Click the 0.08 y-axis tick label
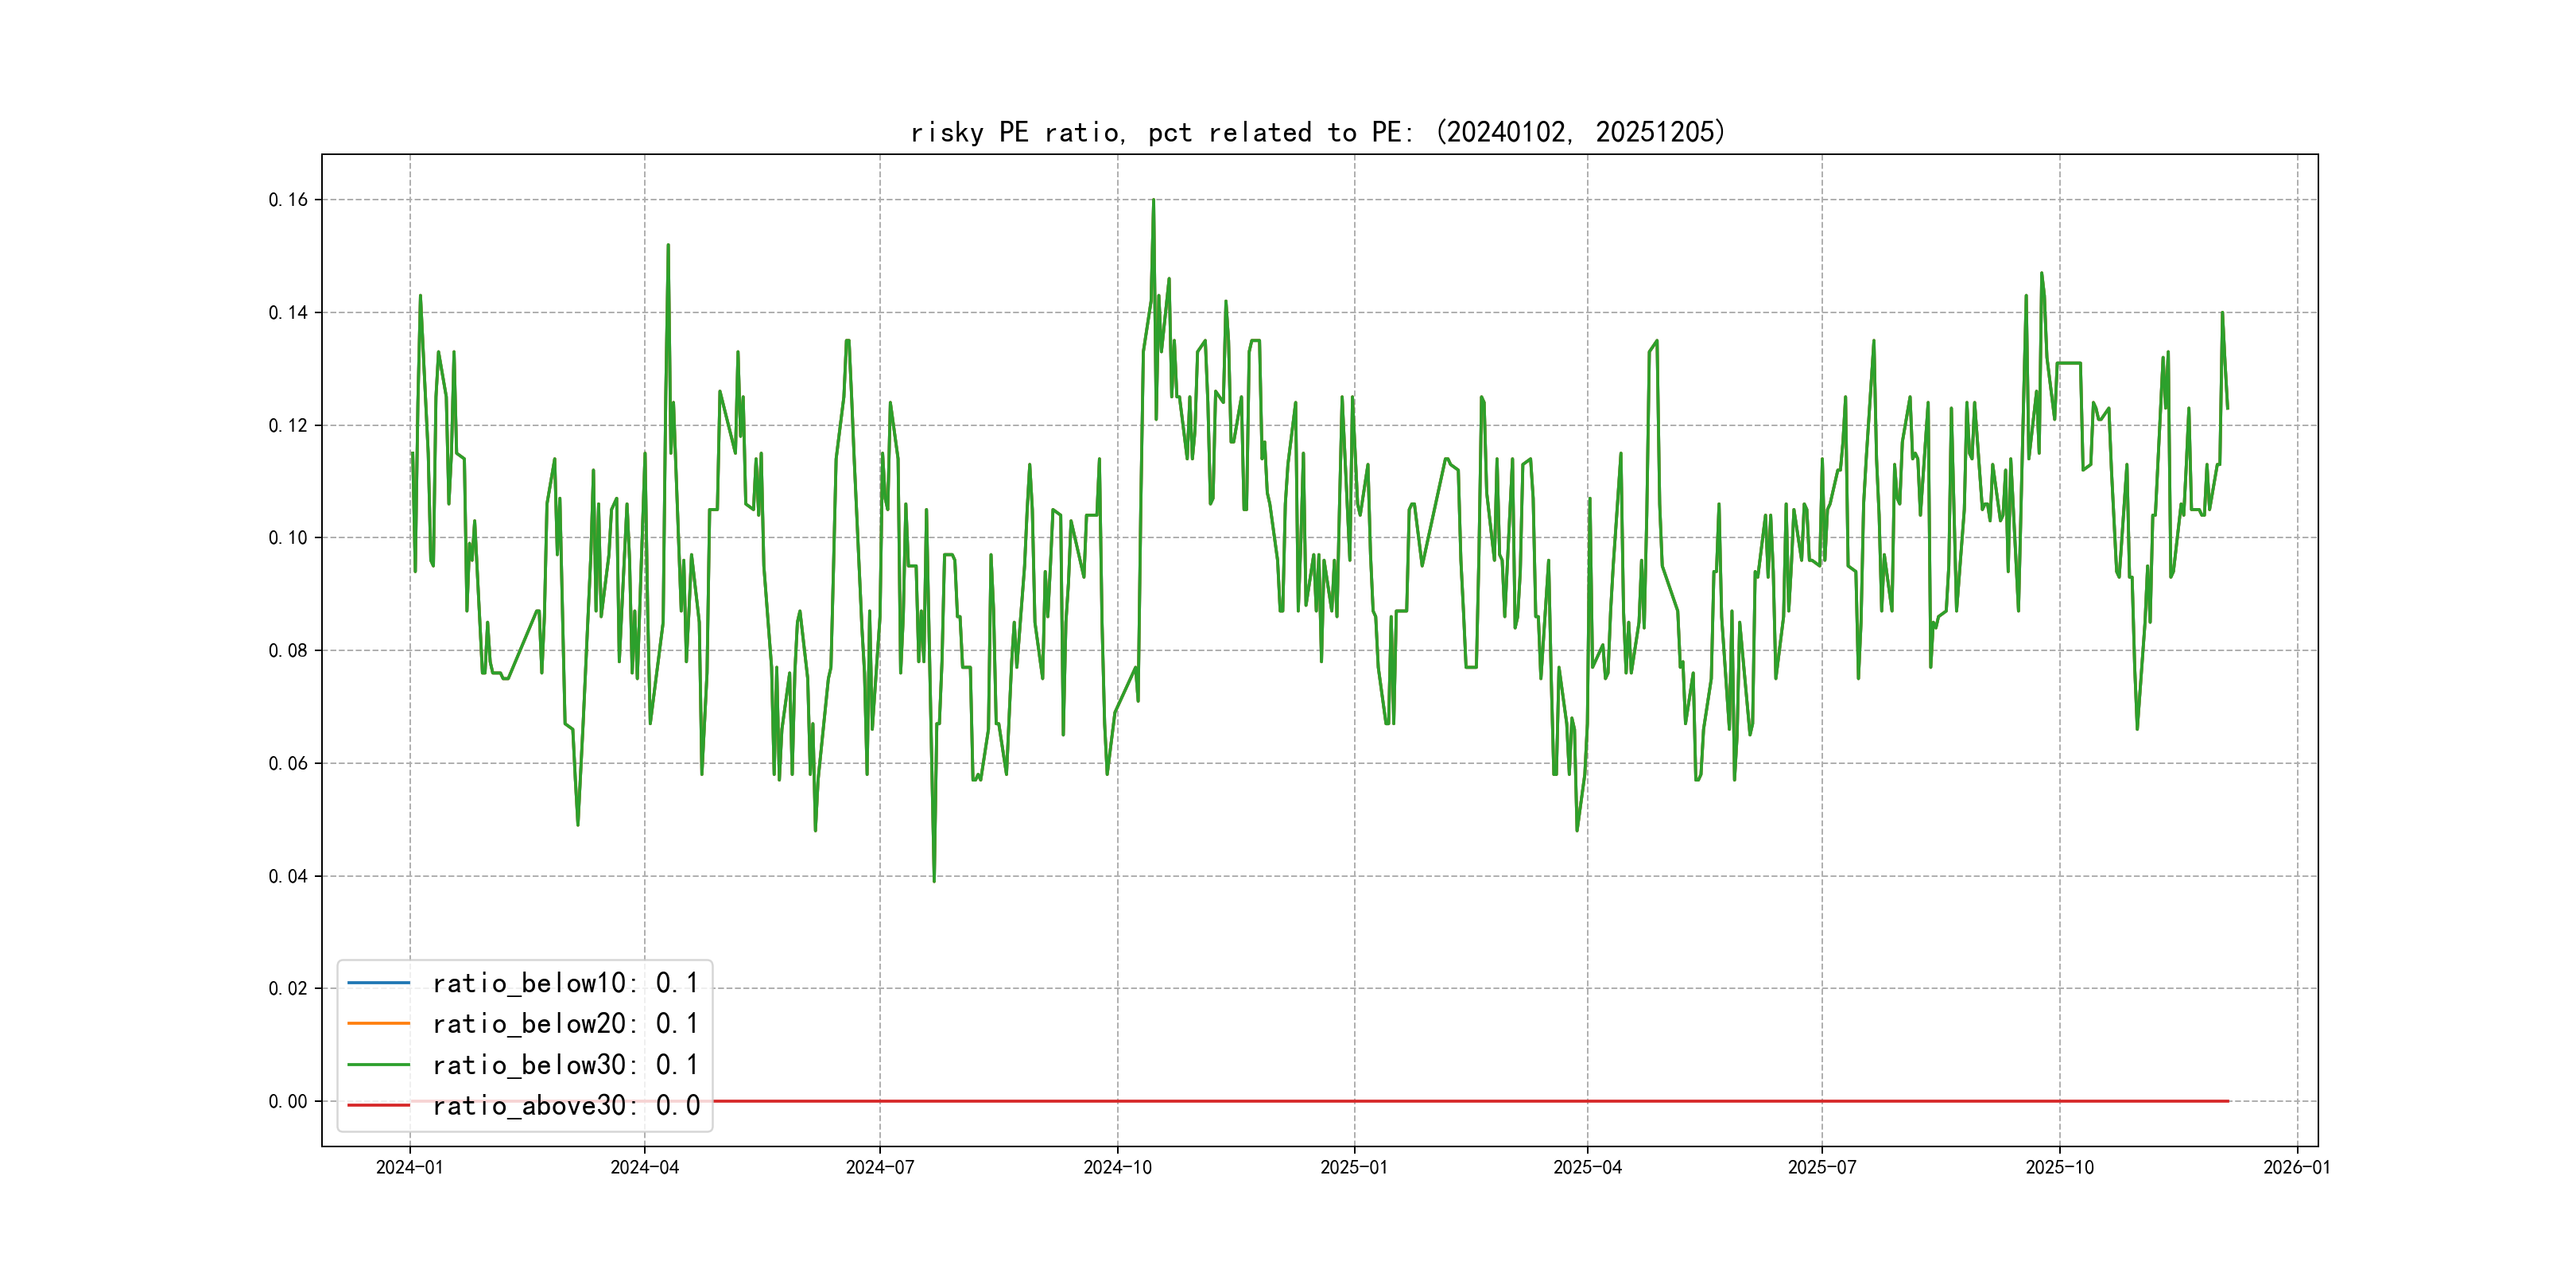Screen dimensions: 2576x1288 click(x=288, y=651)
